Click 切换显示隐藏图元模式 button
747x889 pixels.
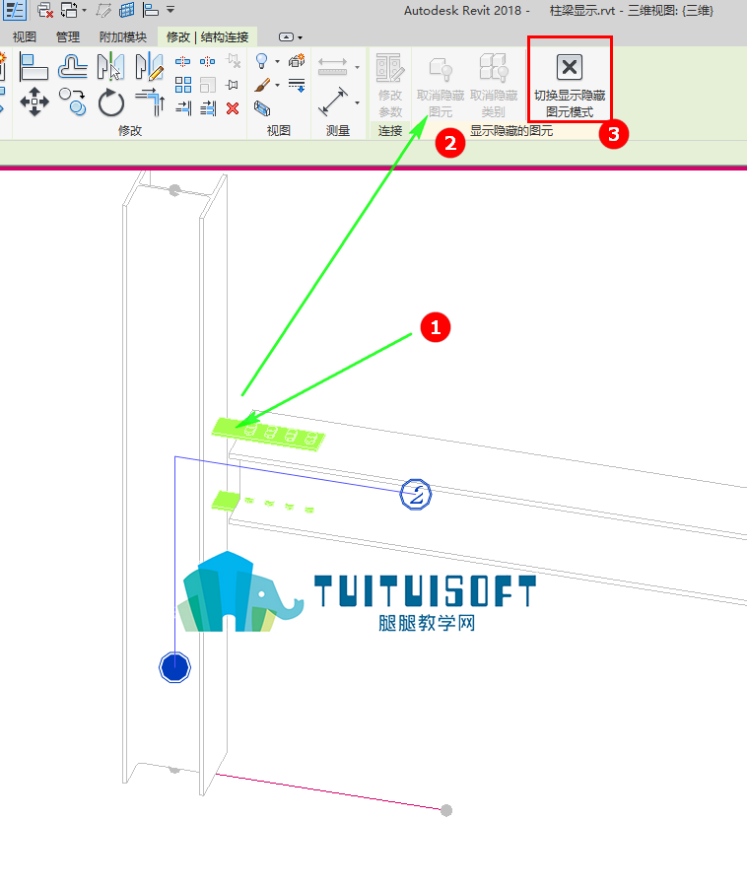570,86
